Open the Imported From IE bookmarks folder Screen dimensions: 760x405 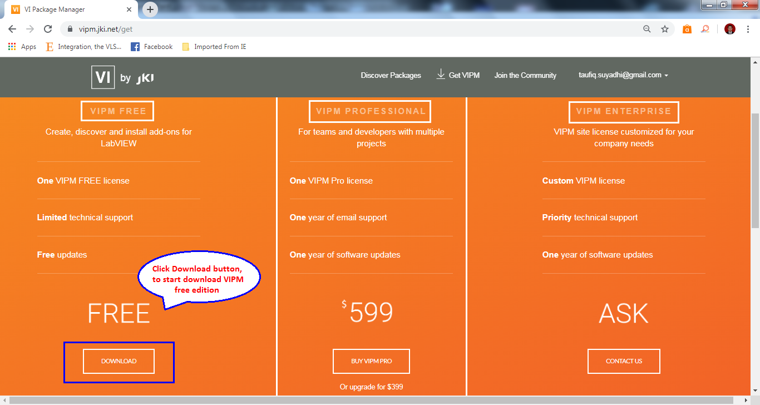point(214,46)
